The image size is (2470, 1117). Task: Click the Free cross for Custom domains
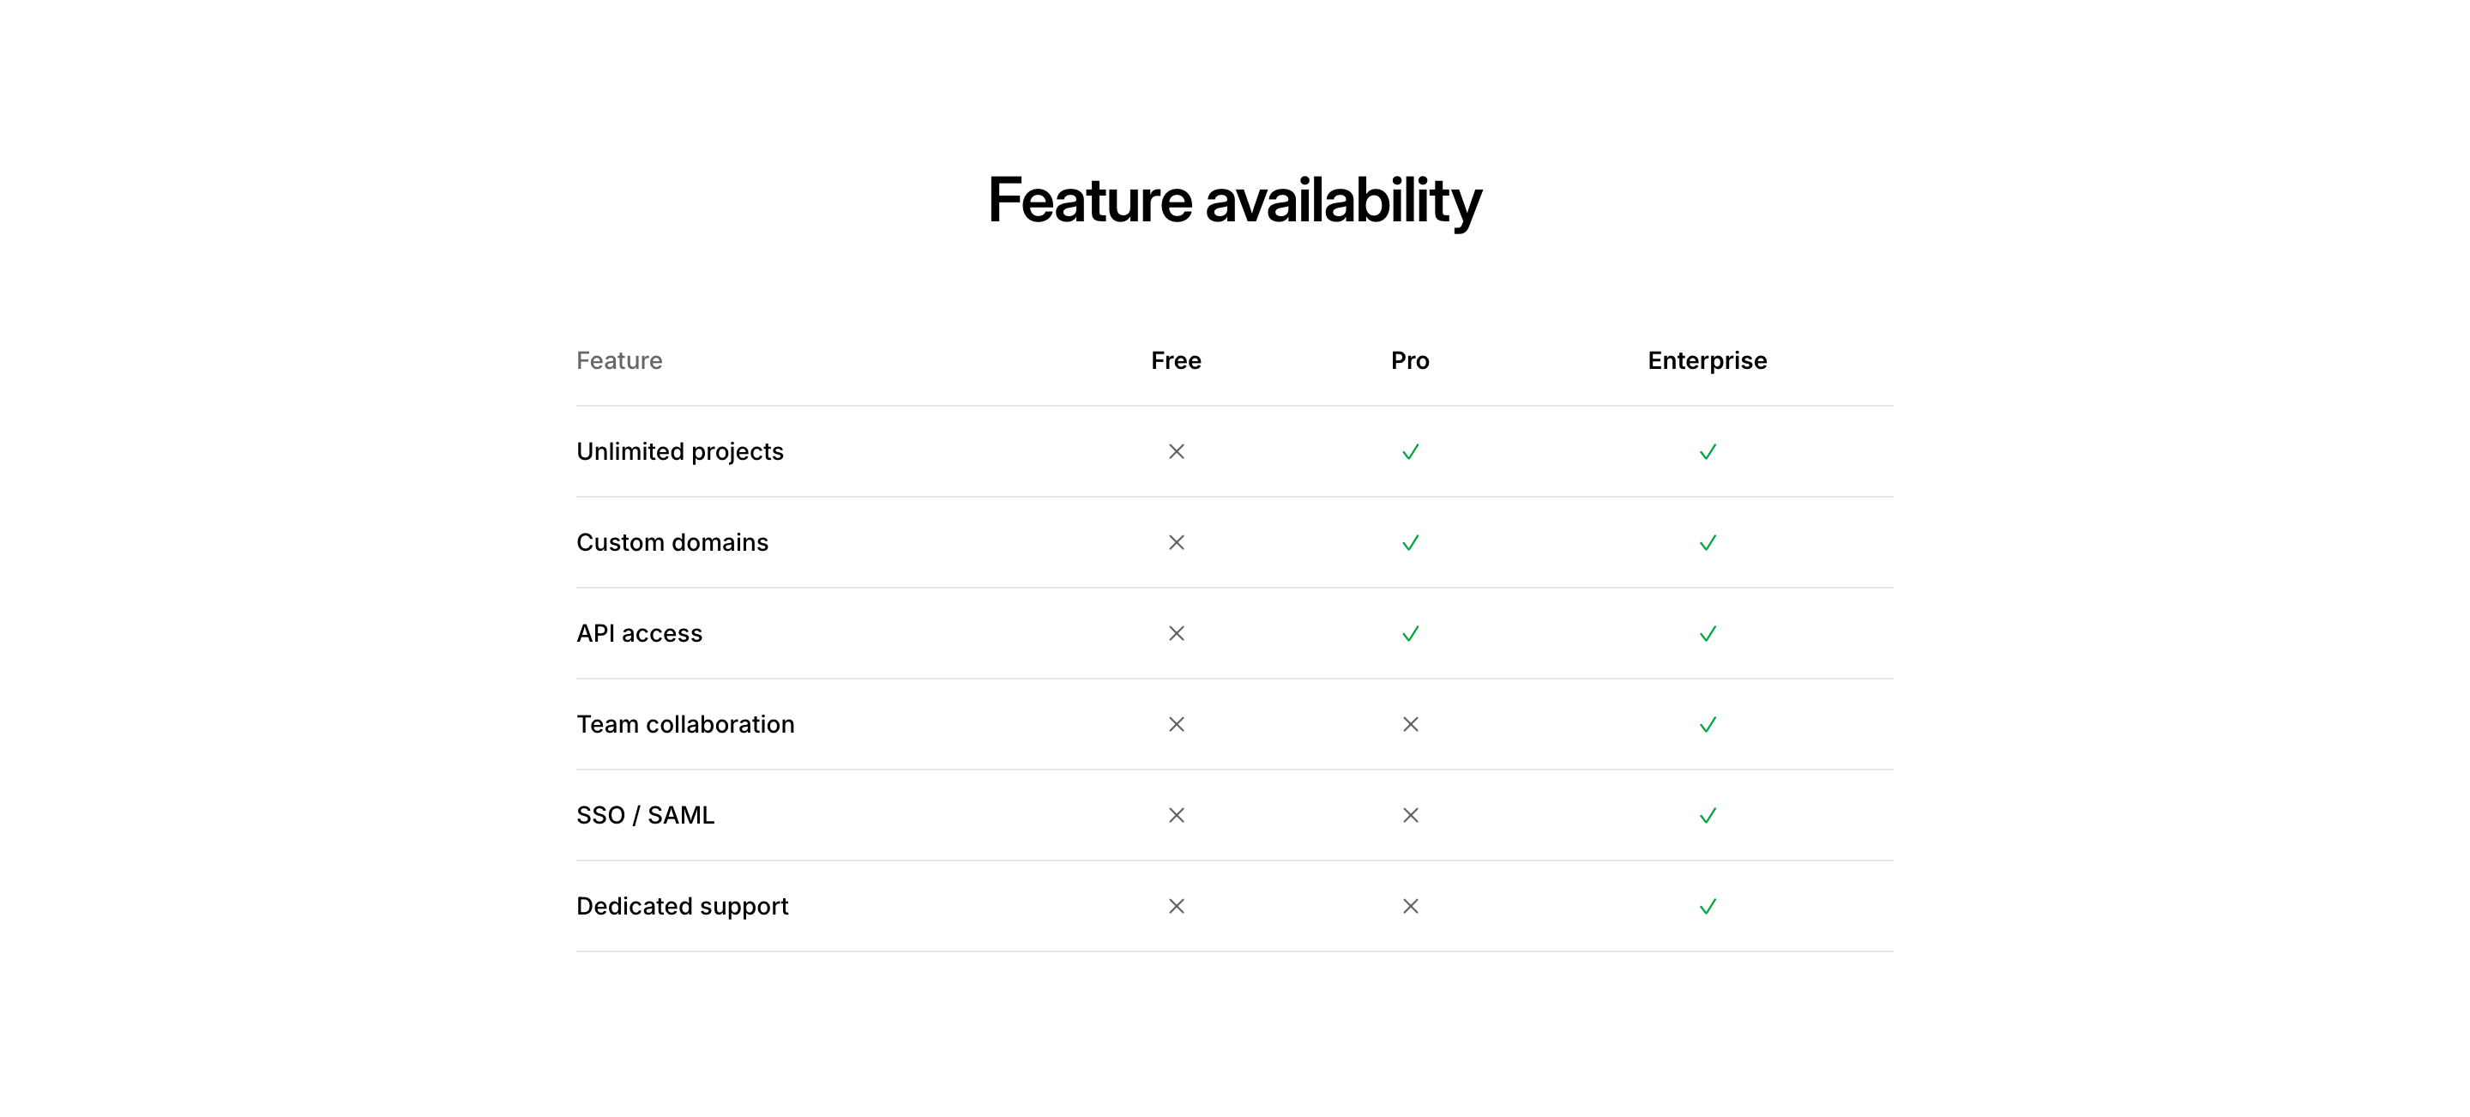point(1176,543)
